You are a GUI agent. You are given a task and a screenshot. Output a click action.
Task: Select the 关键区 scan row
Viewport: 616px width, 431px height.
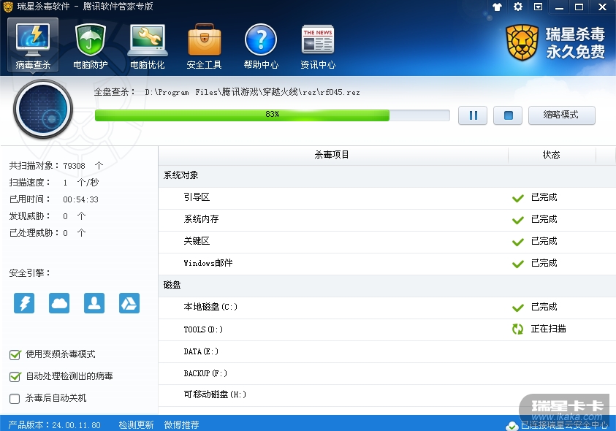click(x=387, y=242)
